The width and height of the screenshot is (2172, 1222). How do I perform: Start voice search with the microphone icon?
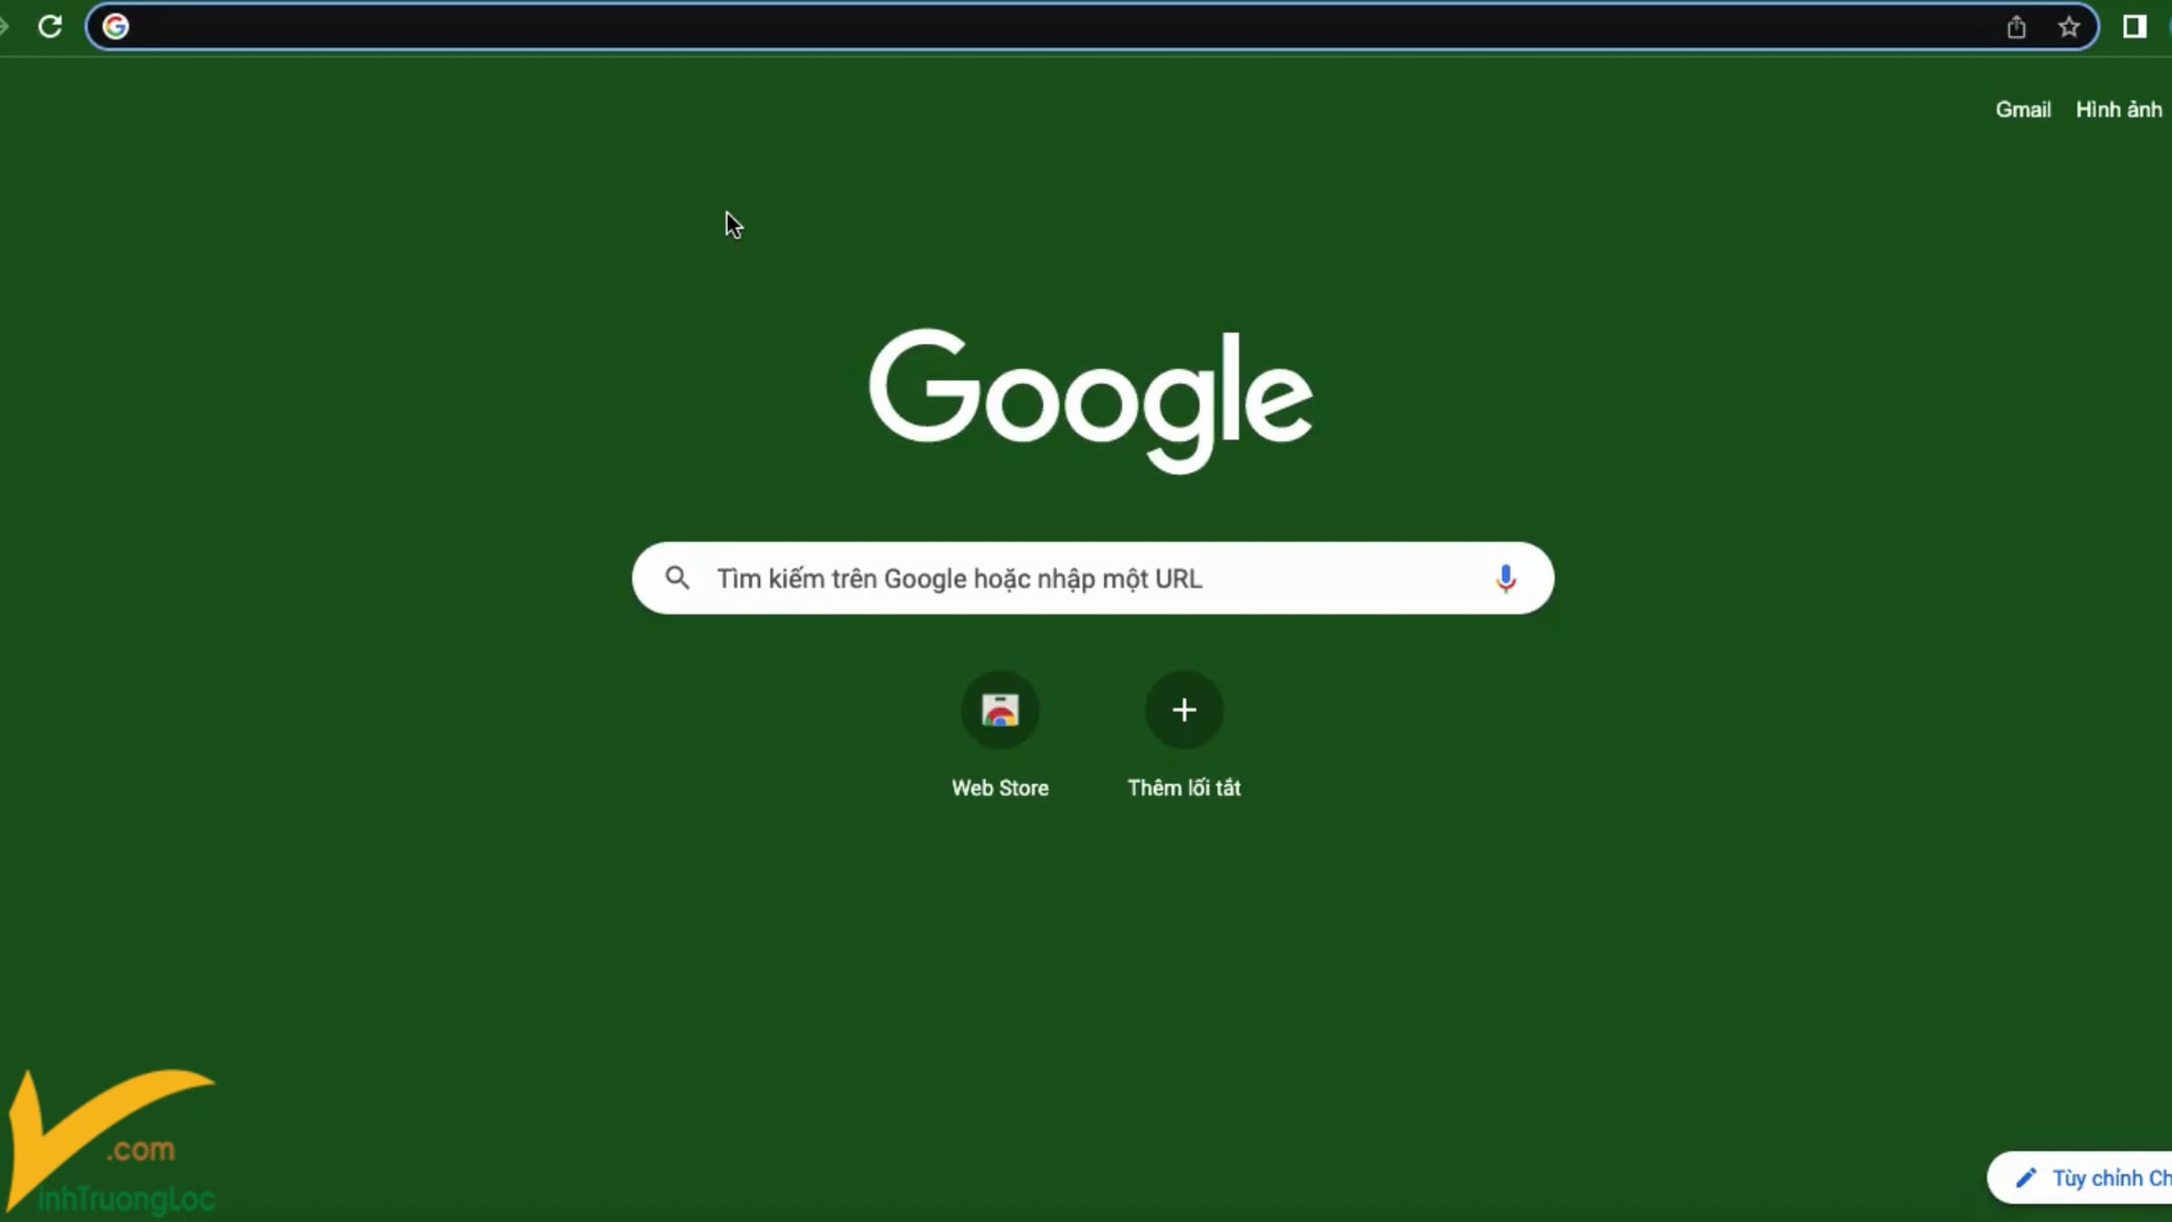point(1506,578)
